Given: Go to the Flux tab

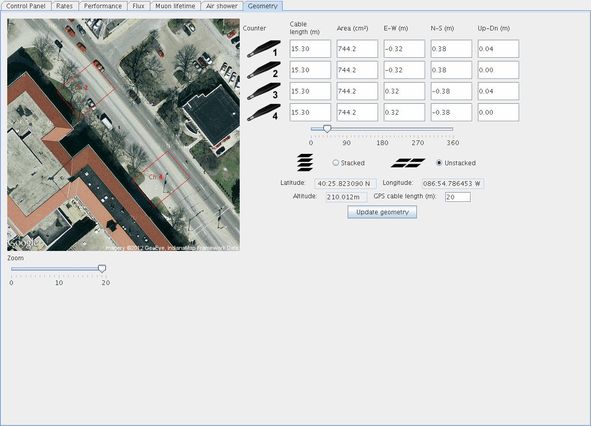Looking at the screenshot, I should 138,6.
